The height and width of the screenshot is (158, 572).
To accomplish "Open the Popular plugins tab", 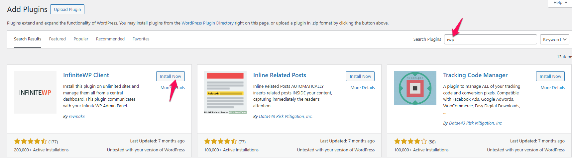I will [81, 39].
